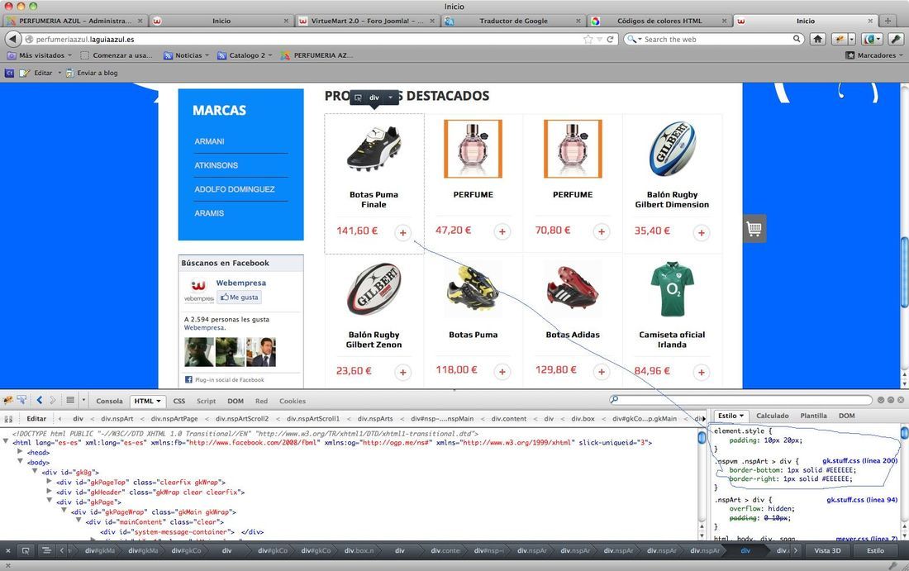
Task: Add Botas Adidas to cart
Action: pyautogui.click(x=601, y=372)
